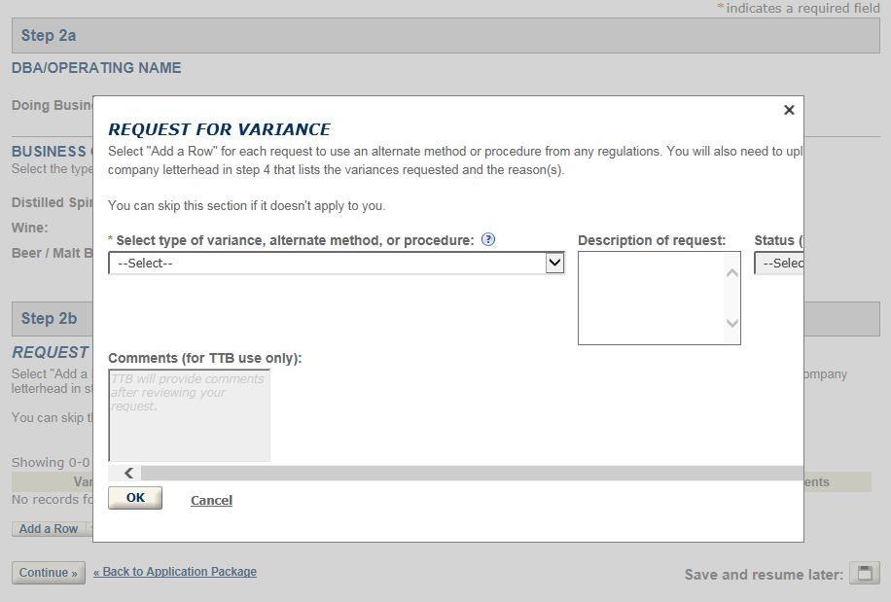Click the TTB comments text area

click(189, 415)
